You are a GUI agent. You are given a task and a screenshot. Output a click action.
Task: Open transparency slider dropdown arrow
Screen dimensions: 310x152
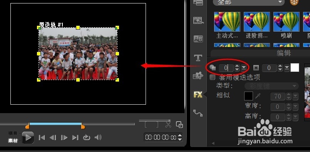click(244, 68)
